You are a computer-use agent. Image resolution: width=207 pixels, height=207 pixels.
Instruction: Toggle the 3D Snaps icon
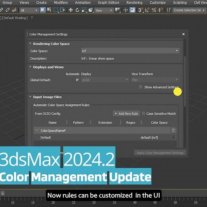(x=141, y=10)
